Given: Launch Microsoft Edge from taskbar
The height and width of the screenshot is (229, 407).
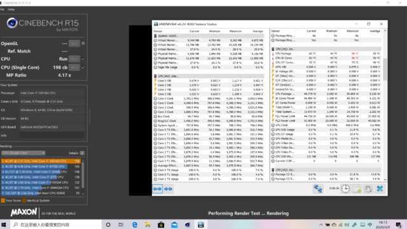Looking at the screenshot, I should click(135, 225).
